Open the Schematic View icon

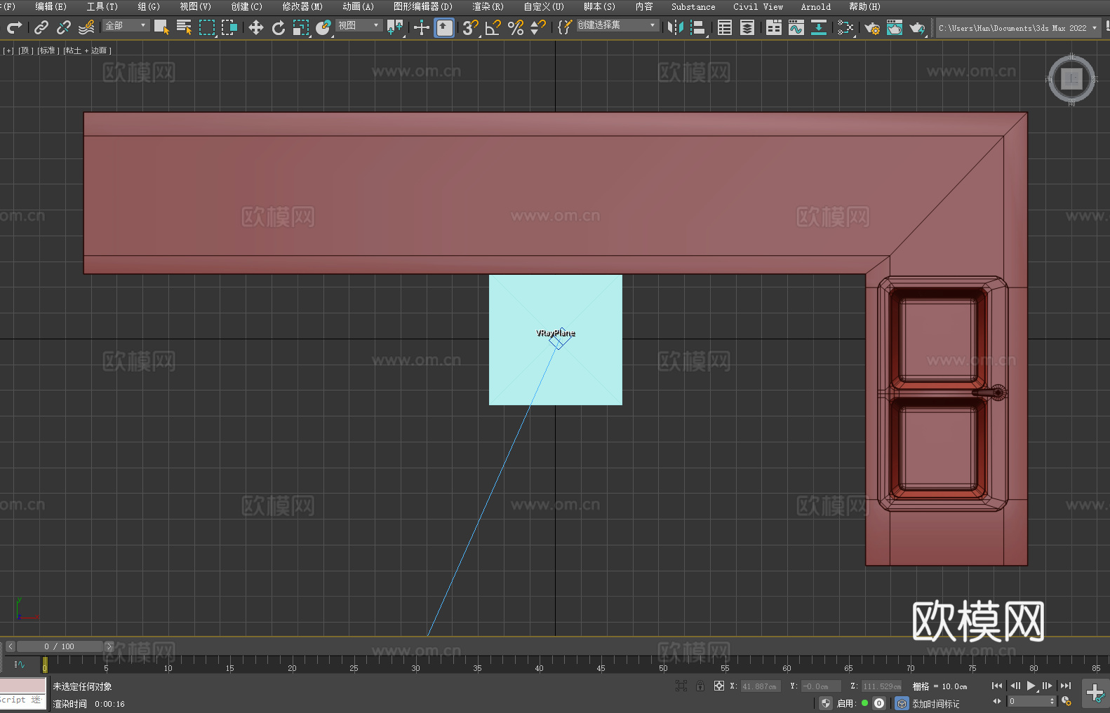click(845, 27)
